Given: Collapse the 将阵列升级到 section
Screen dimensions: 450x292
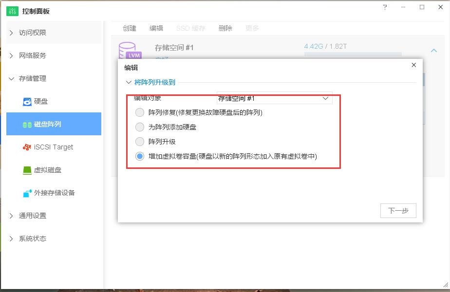Looking at the screenshot, I should pyautogui.click(x=129, y=83).
